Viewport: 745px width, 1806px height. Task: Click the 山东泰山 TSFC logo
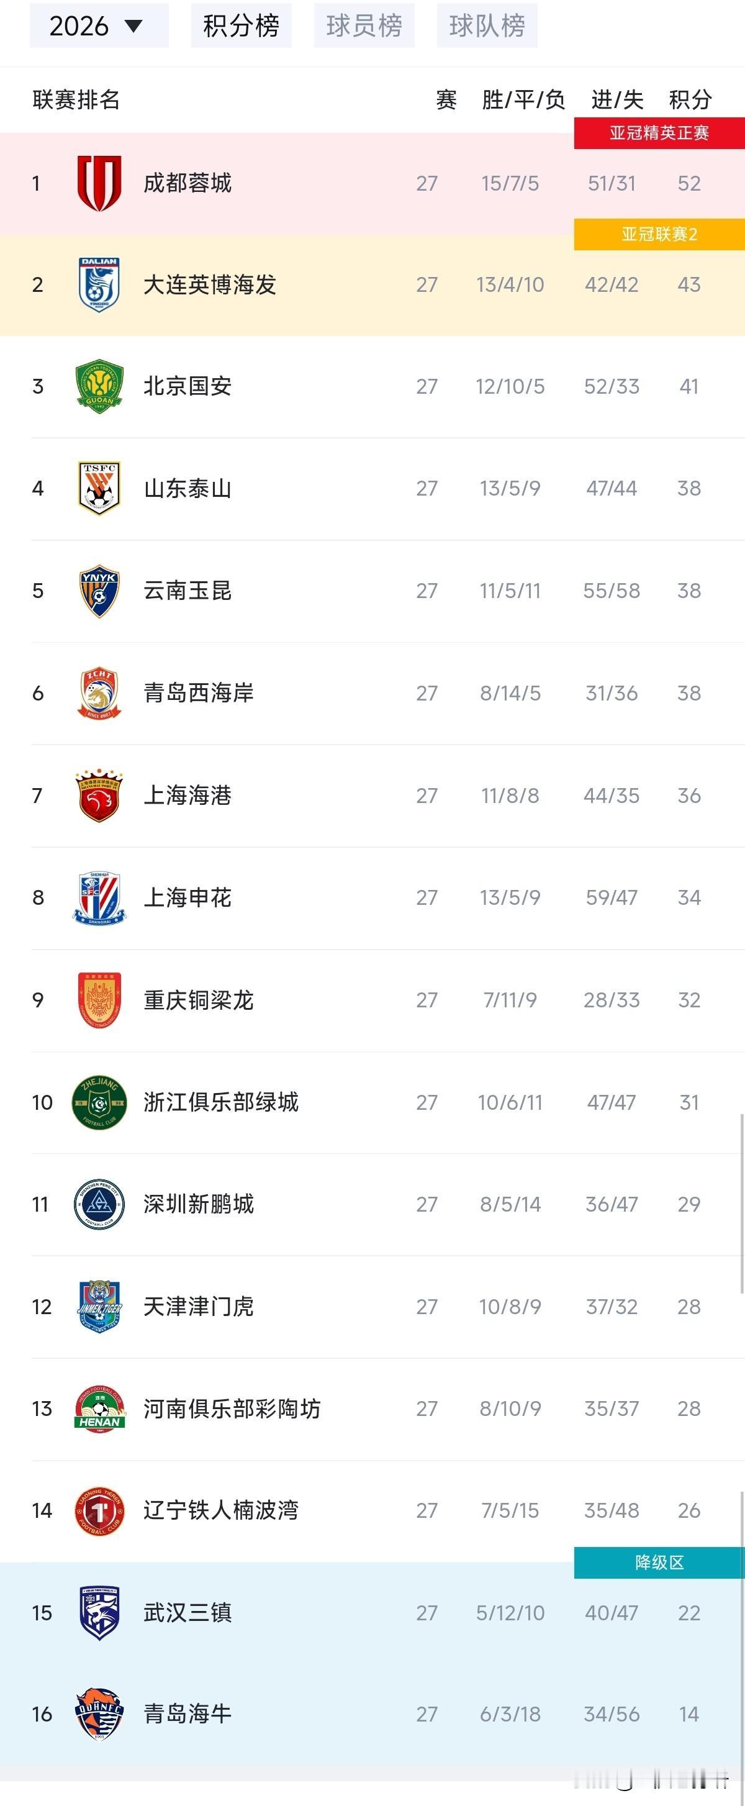[99, 488]
